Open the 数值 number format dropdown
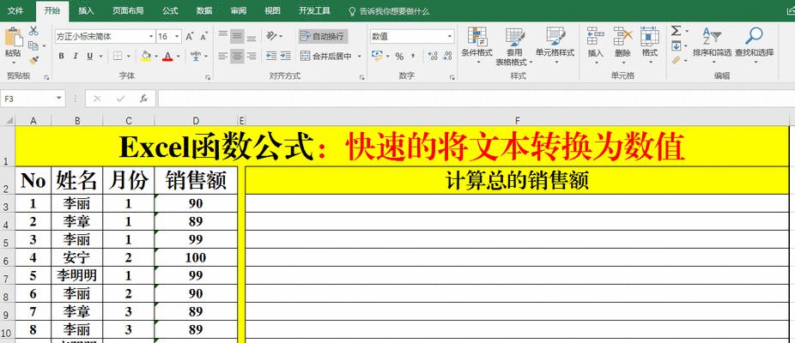This screenshot has height=343, width=795. [x=450, y=37]
